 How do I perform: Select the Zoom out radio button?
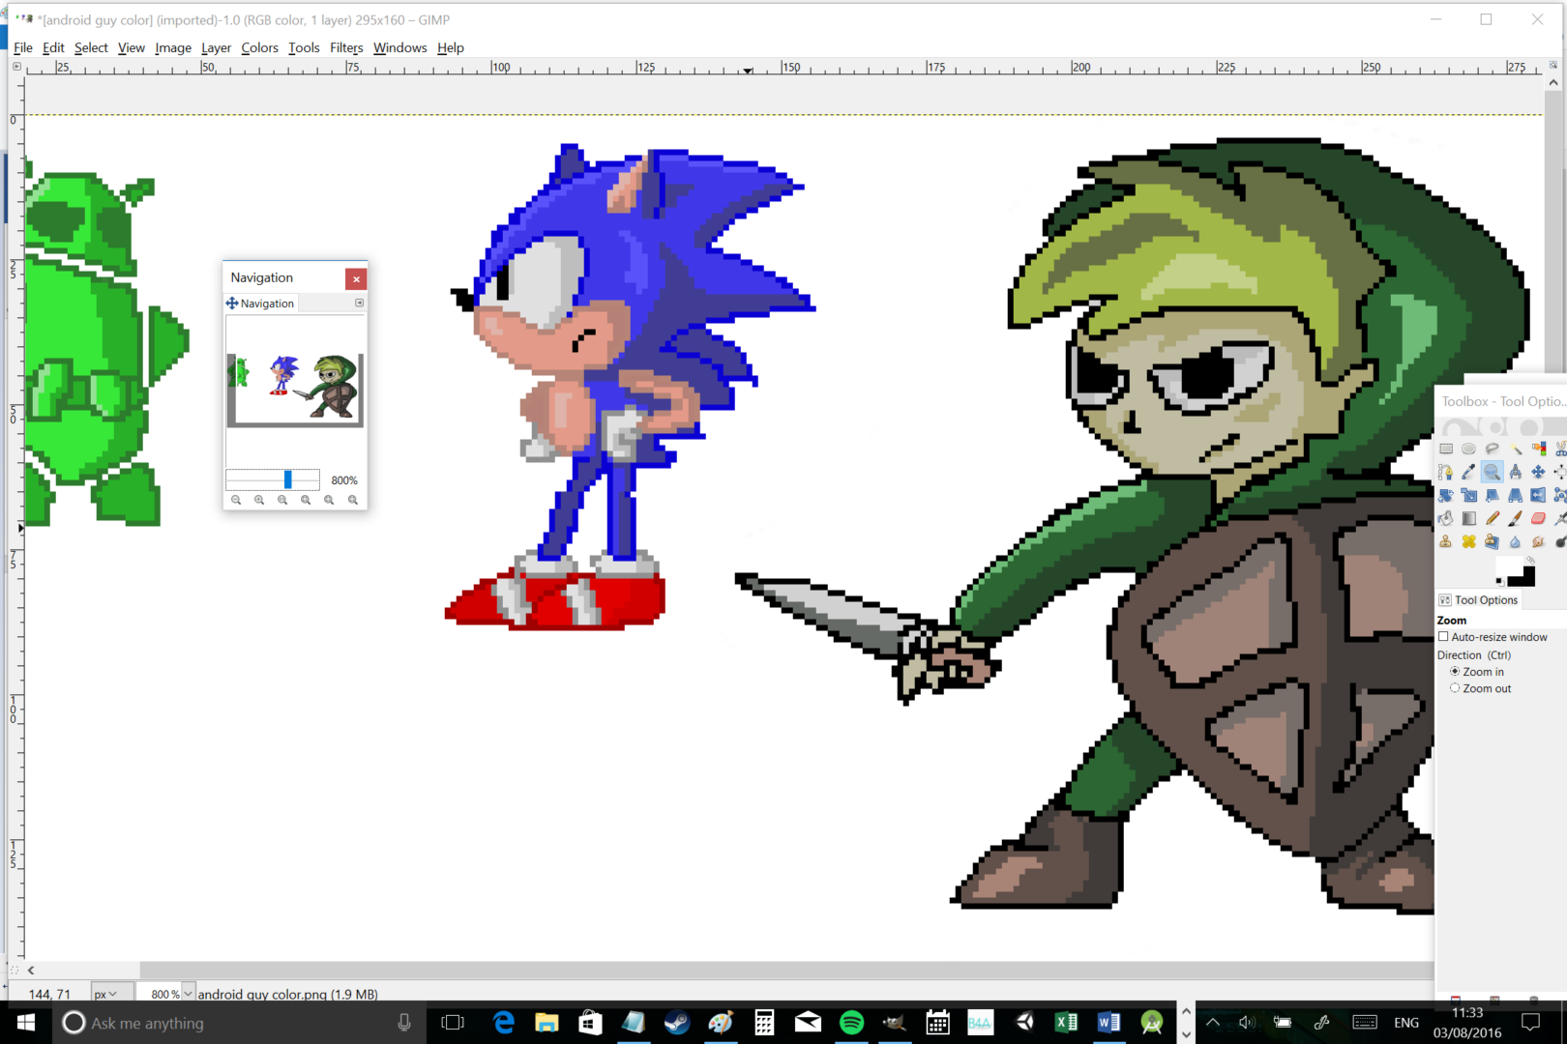[x=1456, y=688]
